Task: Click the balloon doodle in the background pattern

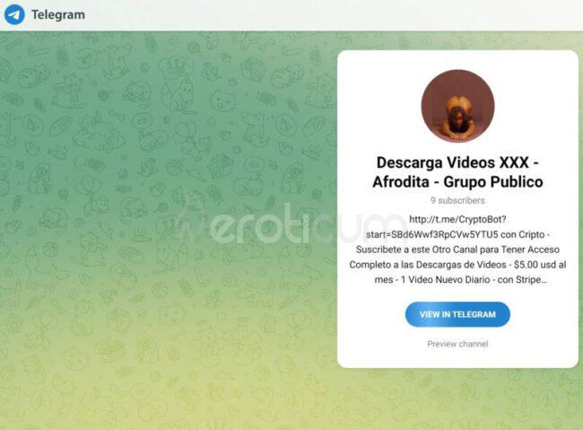Action: click(x=86, y=187)
